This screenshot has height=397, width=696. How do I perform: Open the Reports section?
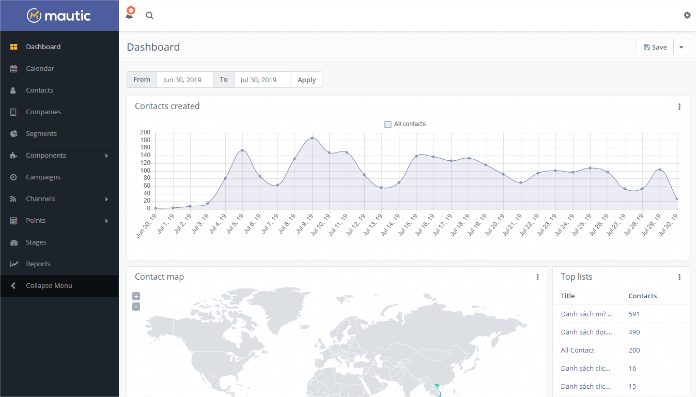click(x=38, y=264)
